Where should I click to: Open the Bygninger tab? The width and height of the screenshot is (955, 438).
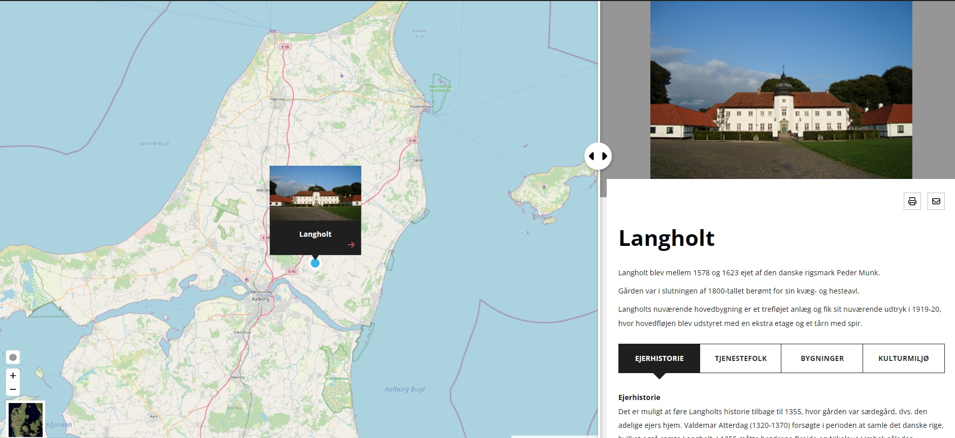(822, 358)
